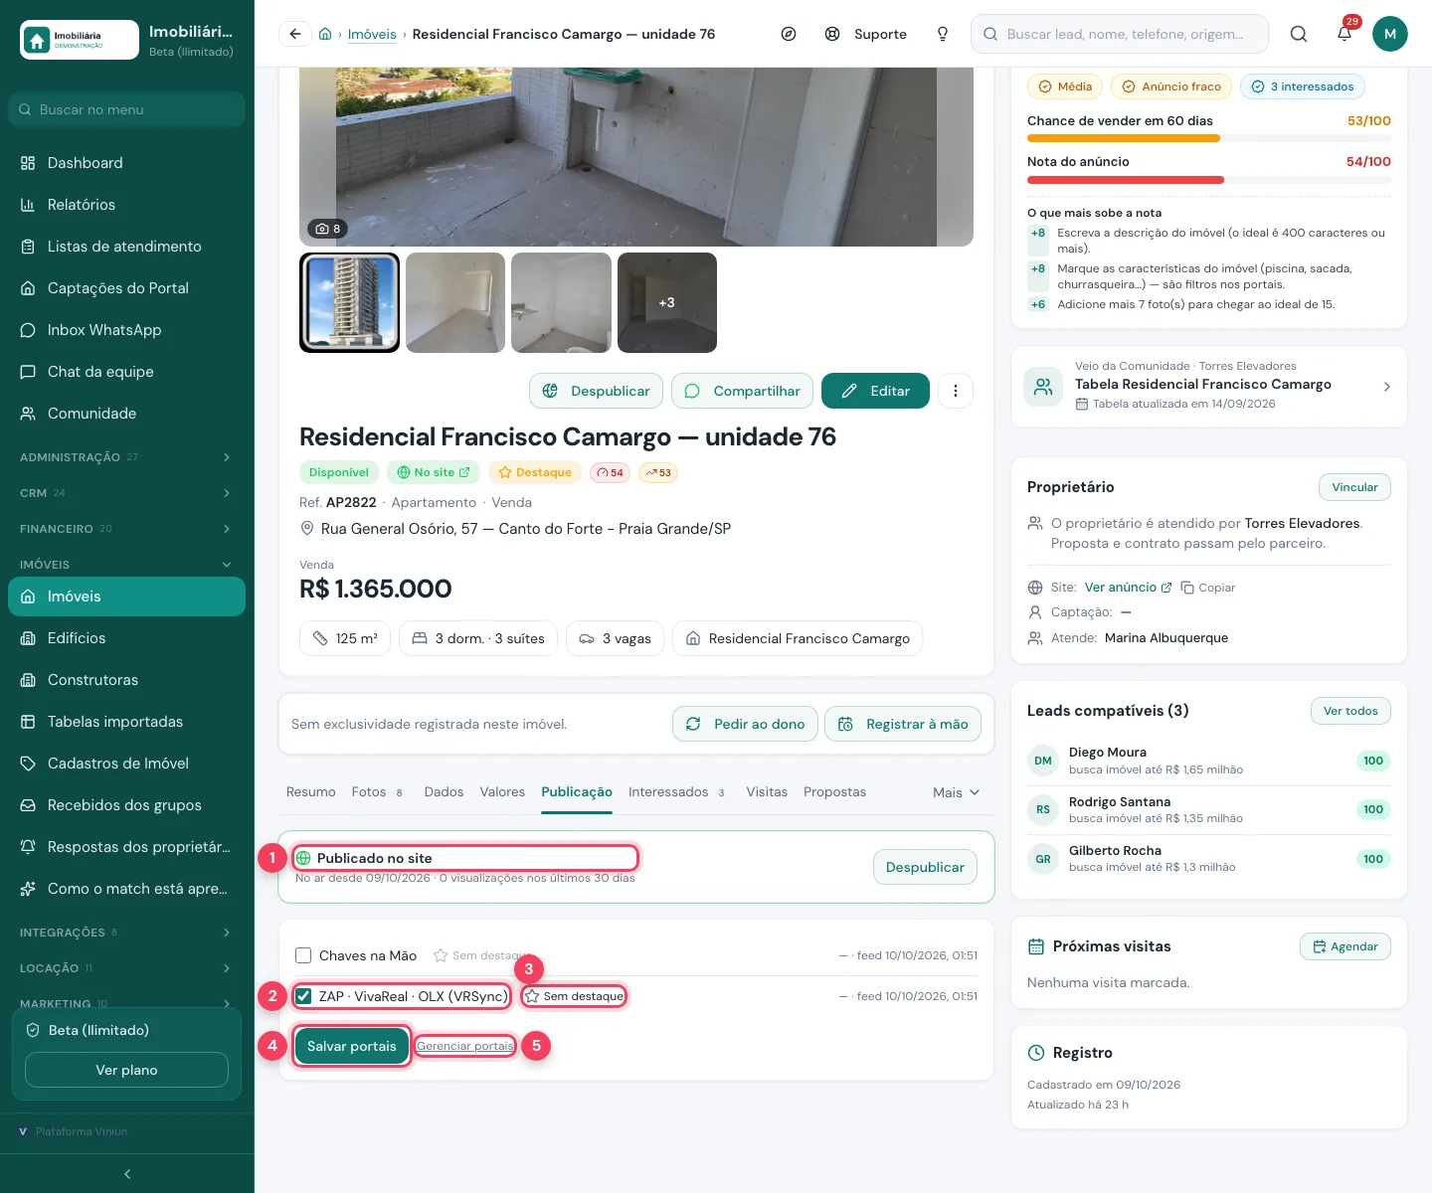Open Tabela Residencial Francisco Camargo card
The height and width of the screenshot is (1193, 1432).
tap(1209, 387)
